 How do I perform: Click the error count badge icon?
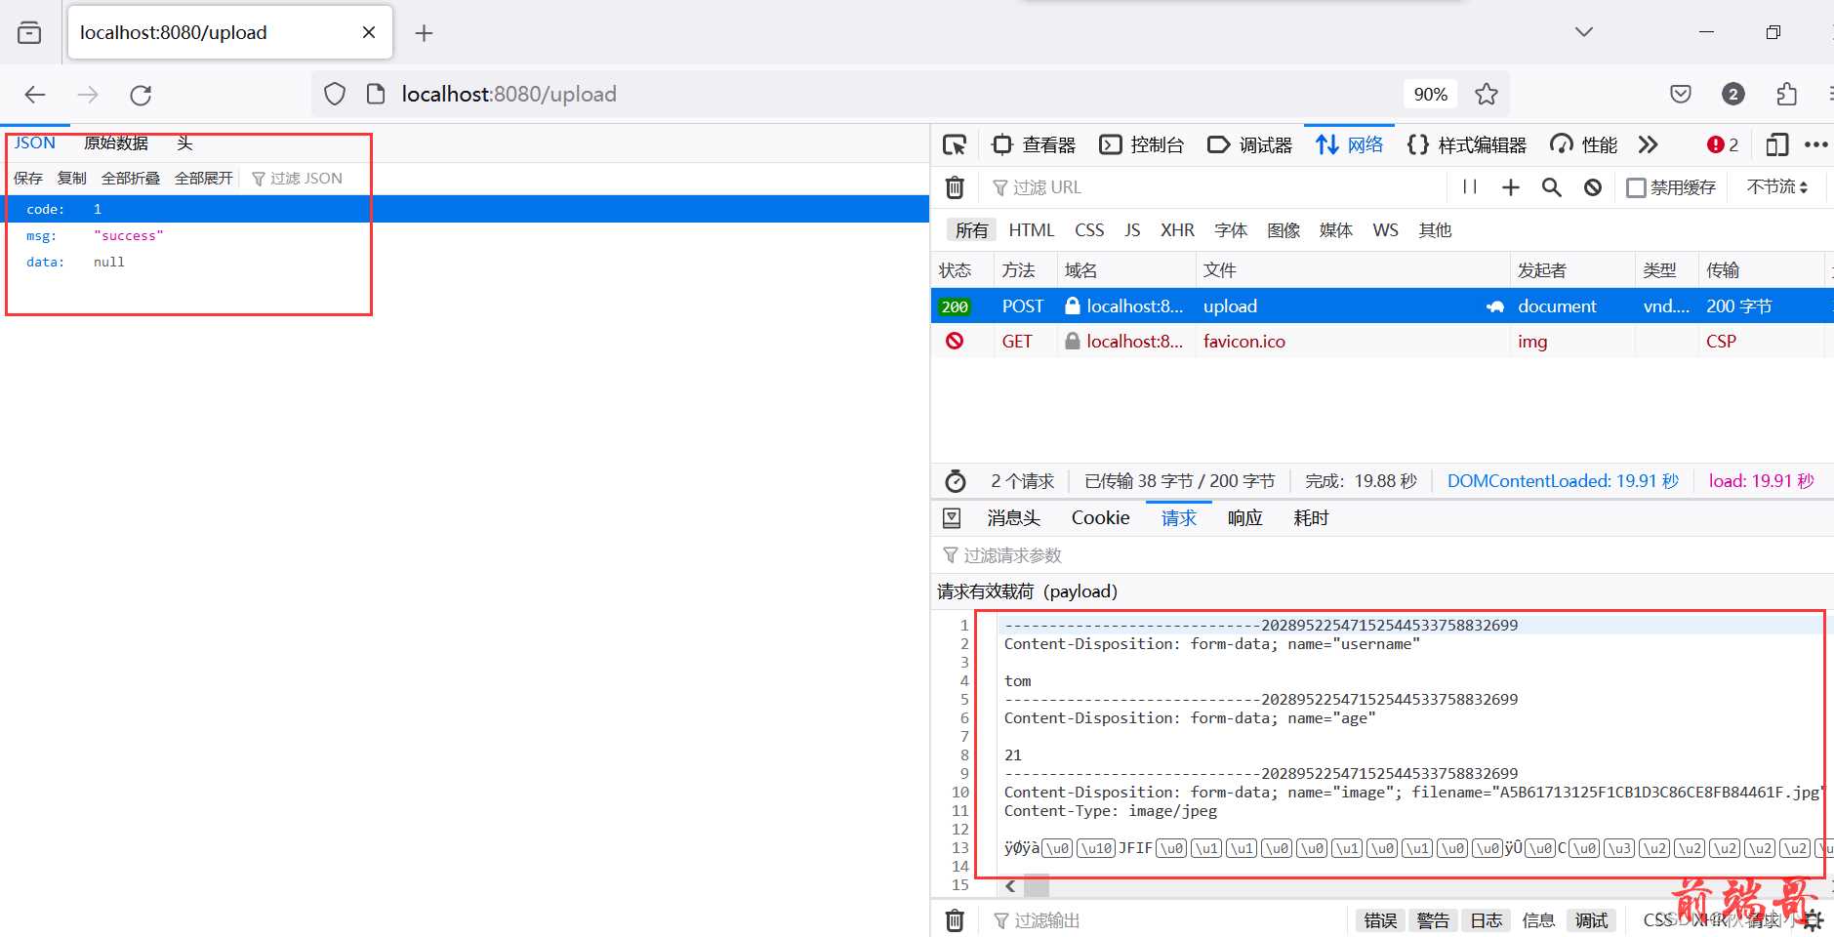tap(1723, 145)
